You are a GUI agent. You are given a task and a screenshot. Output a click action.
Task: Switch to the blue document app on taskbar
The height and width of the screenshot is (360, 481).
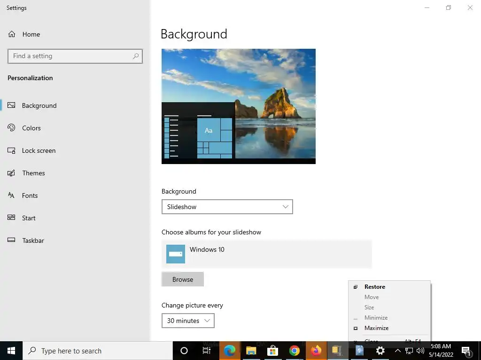coord(359,351)
